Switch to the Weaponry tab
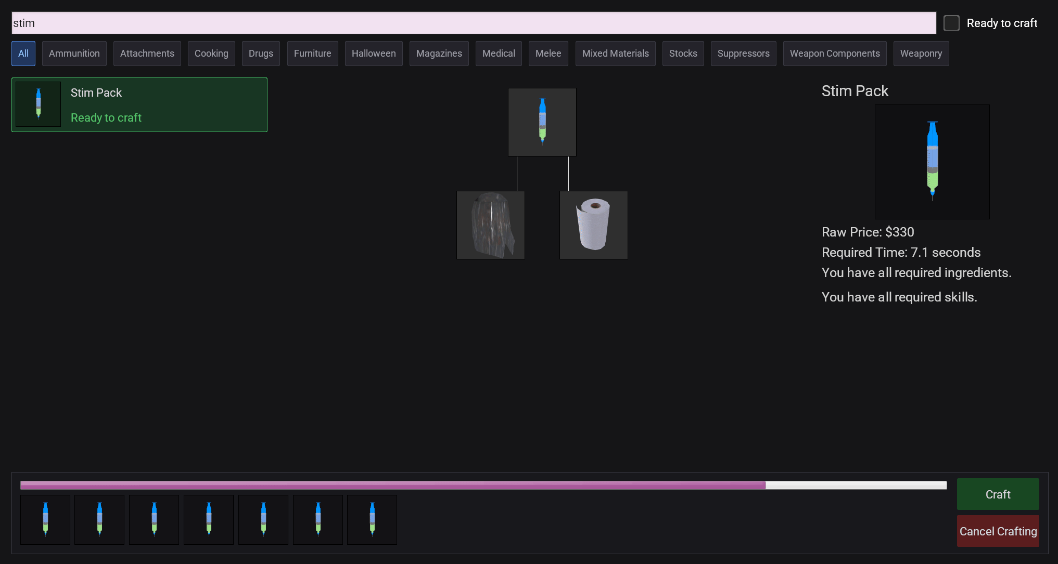The height and width of the screenshot is (564, 1058). click(921, 53)
